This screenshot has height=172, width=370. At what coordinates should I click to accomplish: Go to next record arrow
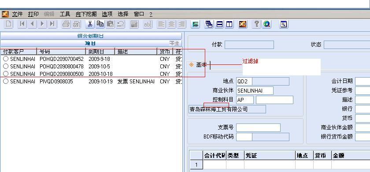(x=42, y=24)
